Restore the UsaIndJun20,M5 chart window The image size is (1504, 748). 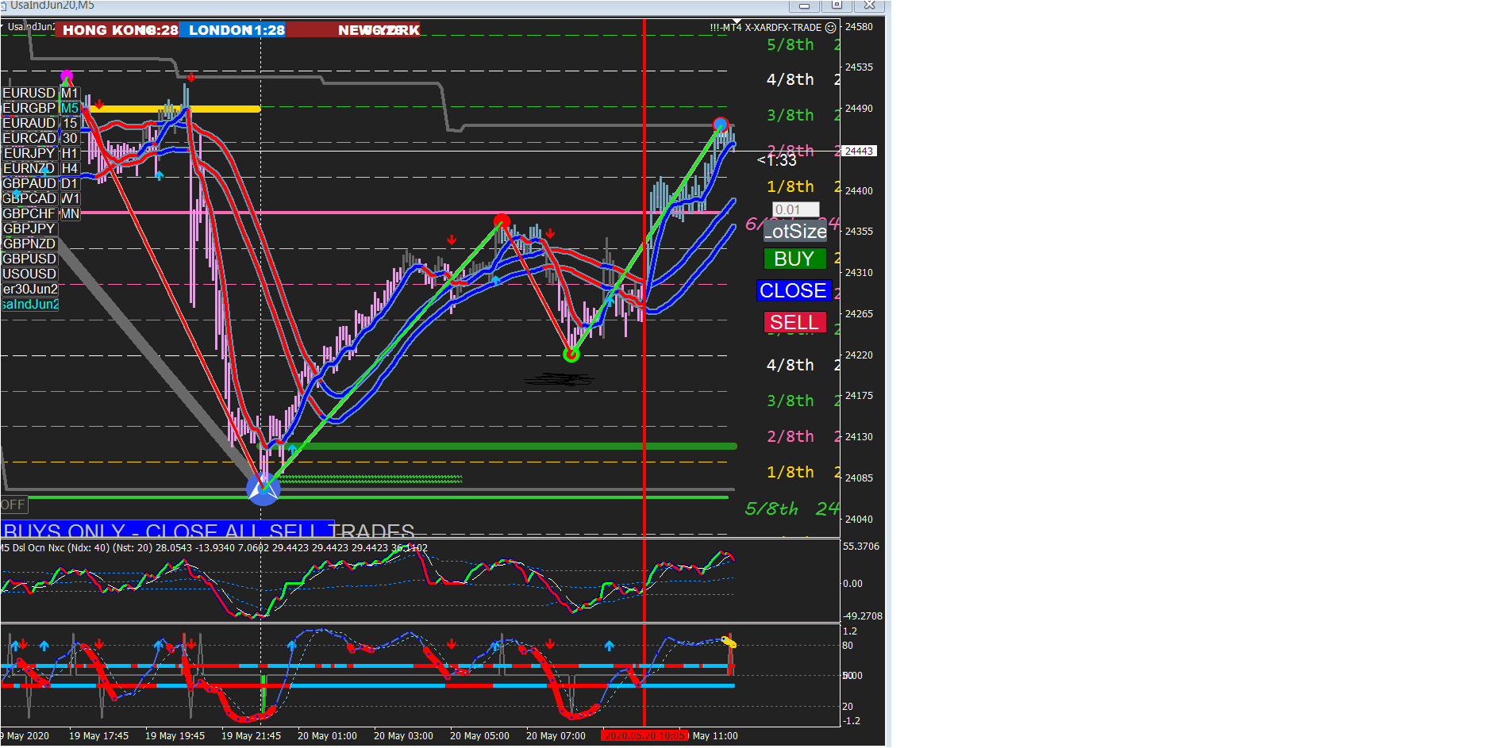(x=837, y=6)
